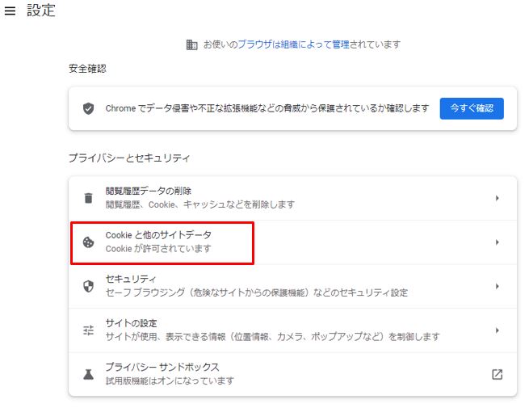
Task: Open the hamburger main menu
Action: pyautogui.click(x=10, y=11)
